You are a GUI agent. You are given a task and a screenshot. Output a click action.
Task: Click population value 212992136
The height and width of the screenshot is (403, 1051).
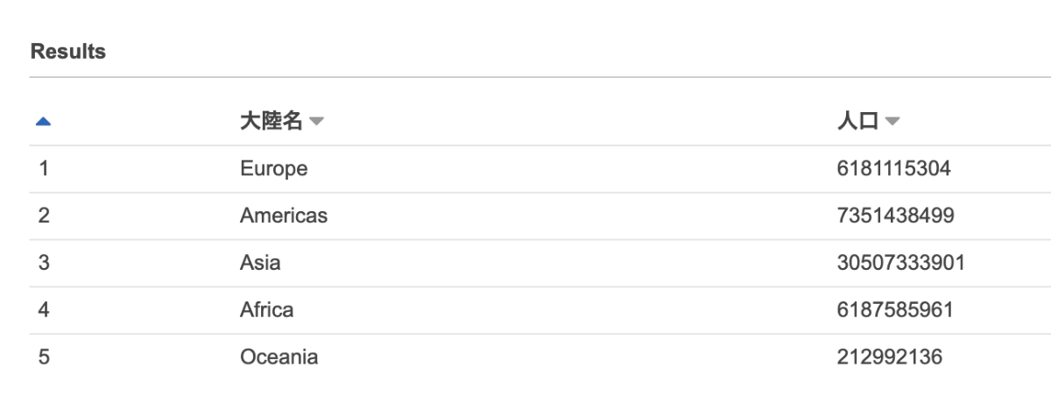coord(890,357)
